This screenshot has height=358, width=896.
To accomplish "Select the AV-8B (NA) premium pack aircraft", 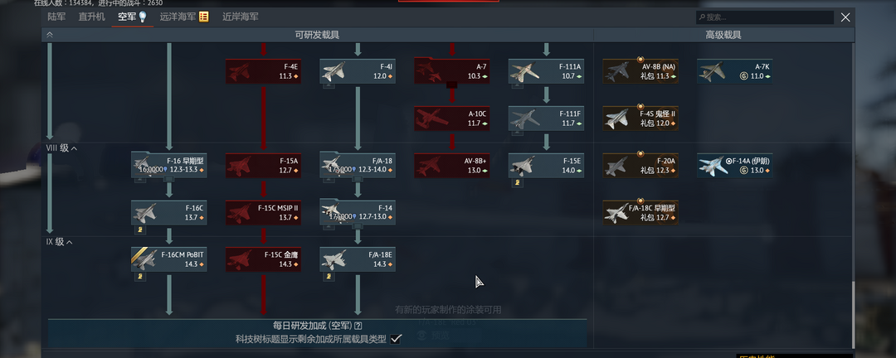I will pyautogui.click(x=640, y=70).
